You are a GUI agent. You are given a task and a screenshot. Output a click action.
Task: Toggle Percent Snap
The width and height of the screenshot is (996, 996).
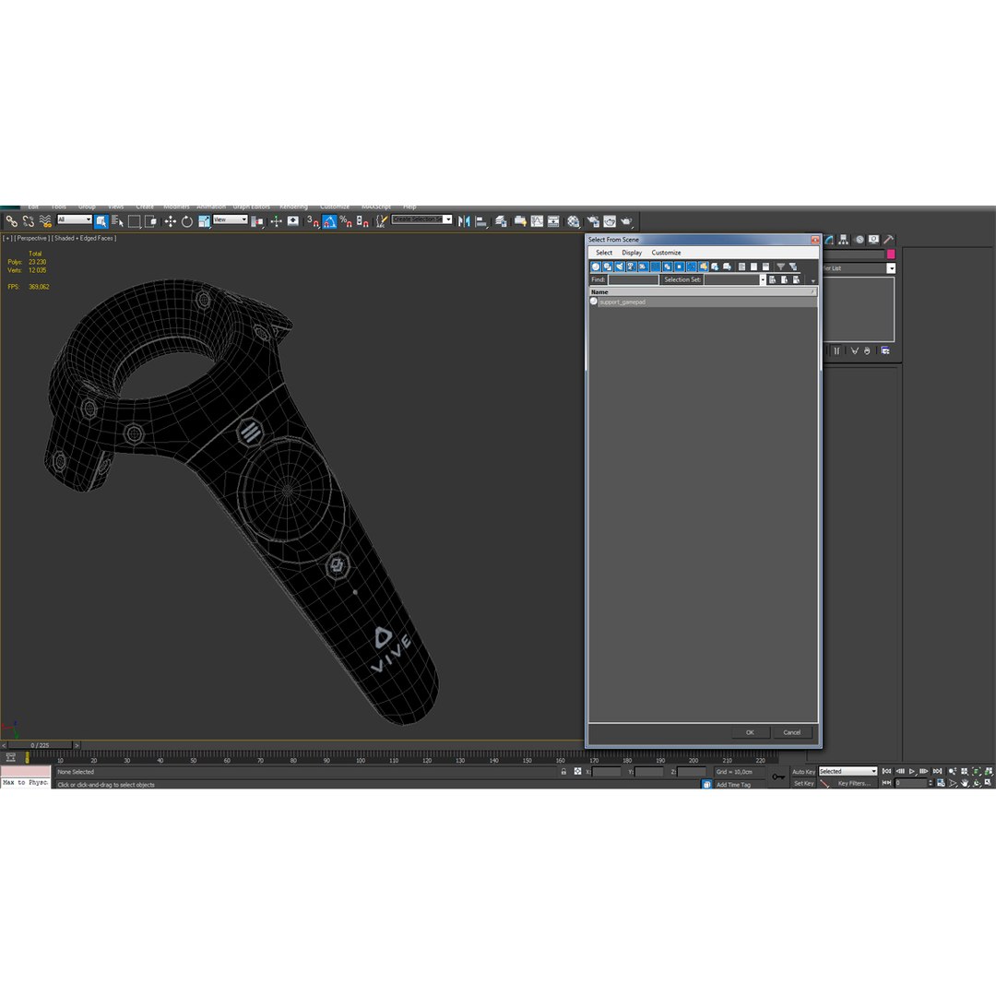[346, 221]
